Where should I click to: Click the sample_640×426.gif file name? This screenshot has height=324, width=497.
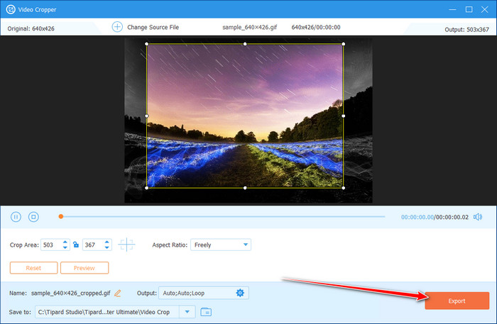coord(250,27)
